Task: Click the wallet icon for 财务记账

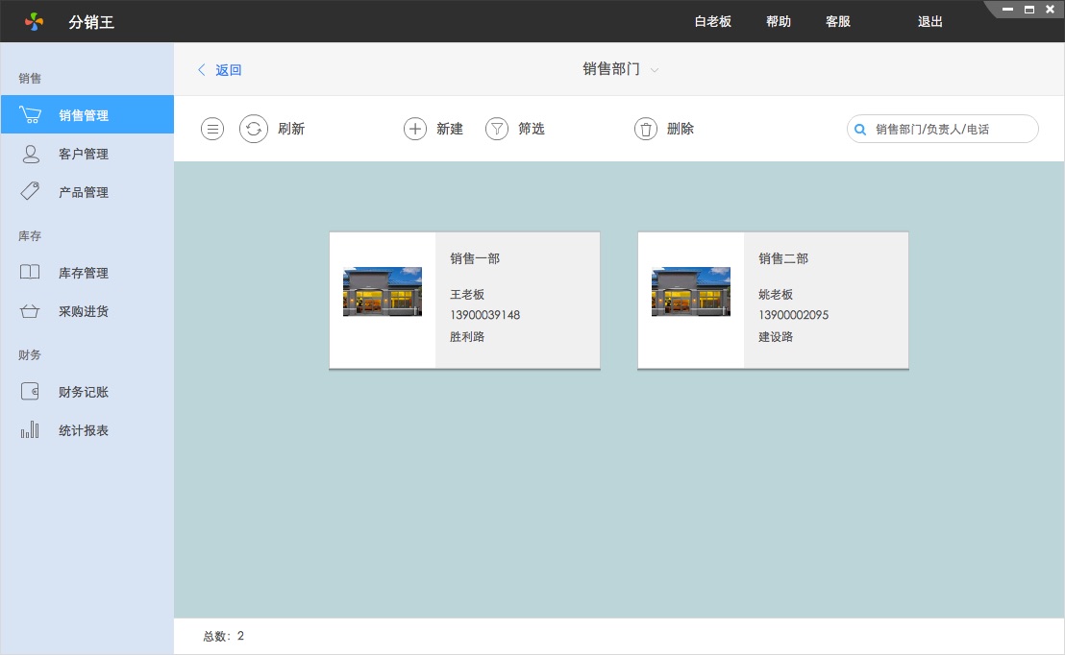Action: click(x=31, y=392)
